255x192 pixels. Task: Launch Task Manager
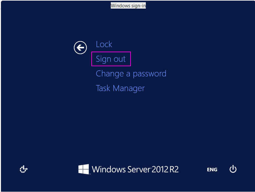pyautogui.click(x=120, y=88)
